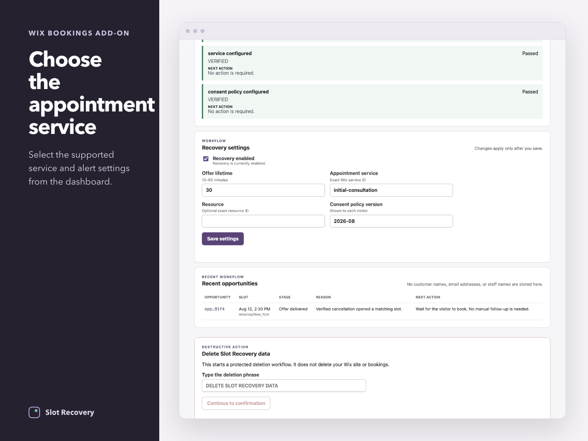
Task: Click "Passed" status on consent policy row
Action: click(x=530, y=92)
